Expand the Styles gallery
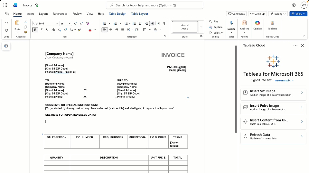This screenshot has height=173, width=309. 201,27
